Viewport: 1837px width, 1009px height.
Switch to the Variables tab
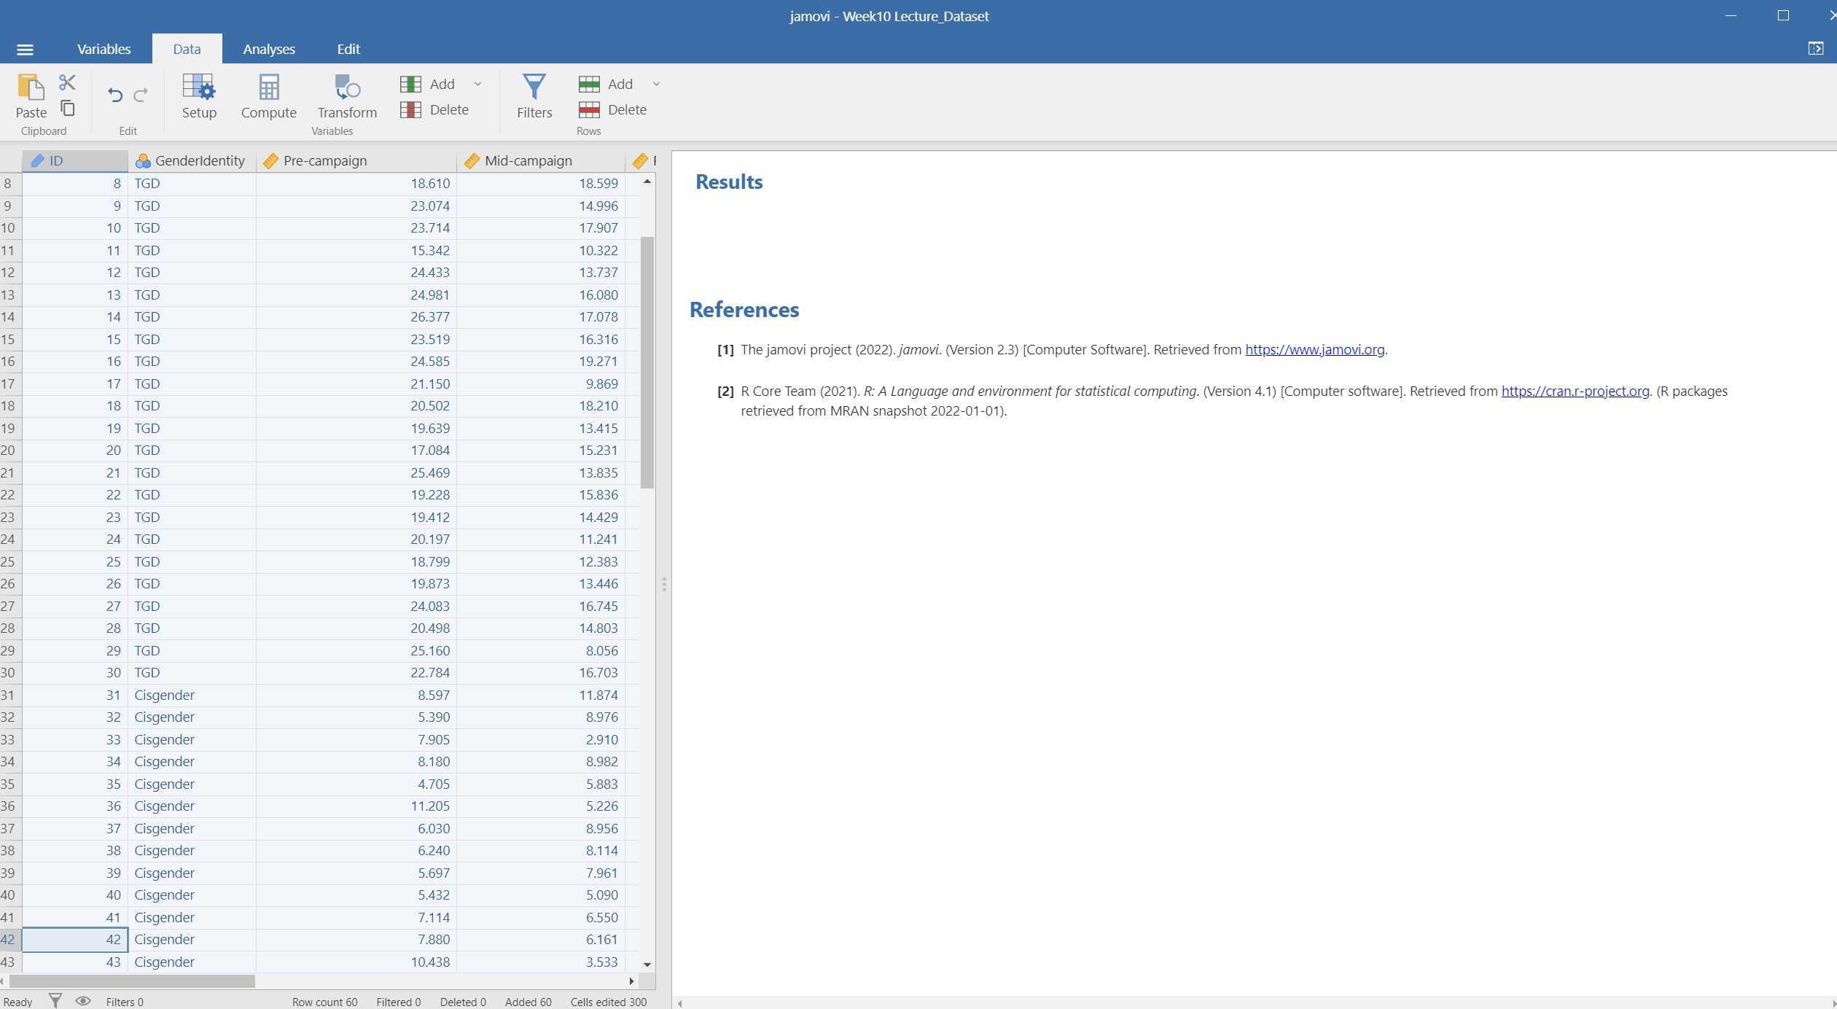point(104,48)
